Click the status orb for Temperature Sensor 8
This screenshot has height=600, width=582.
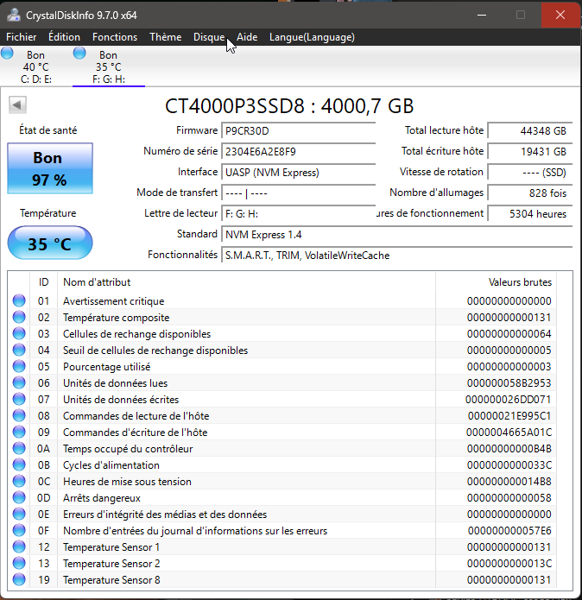(x=19, y=580)
